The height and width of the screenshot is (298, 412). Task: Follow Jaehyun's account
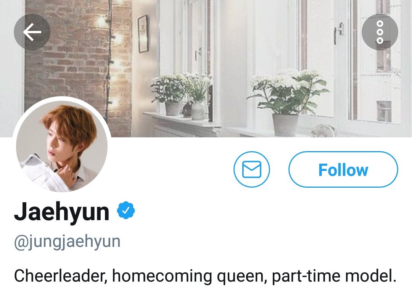coord(343,169)
